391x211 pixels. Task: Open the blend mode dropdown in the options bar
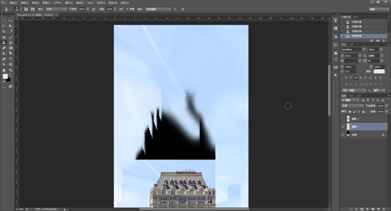click(x=56, y=9)
